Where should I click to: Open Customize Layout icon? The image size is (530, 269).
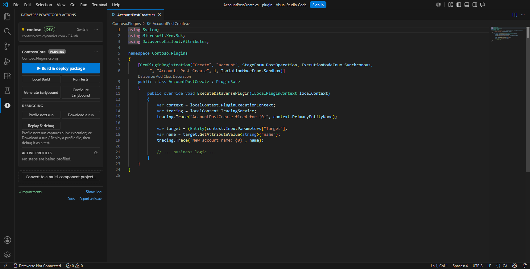[451, 5]
